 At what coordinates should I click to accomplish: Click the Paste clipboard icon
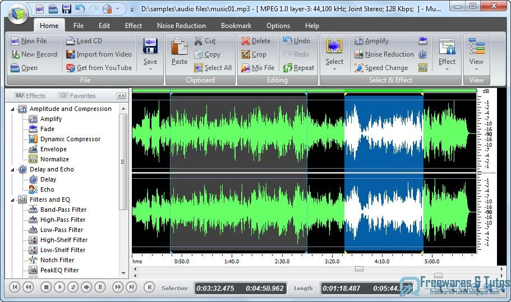coord(179,46)
